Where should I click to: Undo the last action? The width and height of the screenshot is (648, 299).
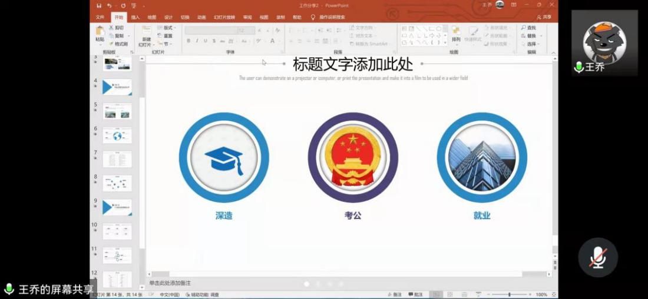click(109, 6)
